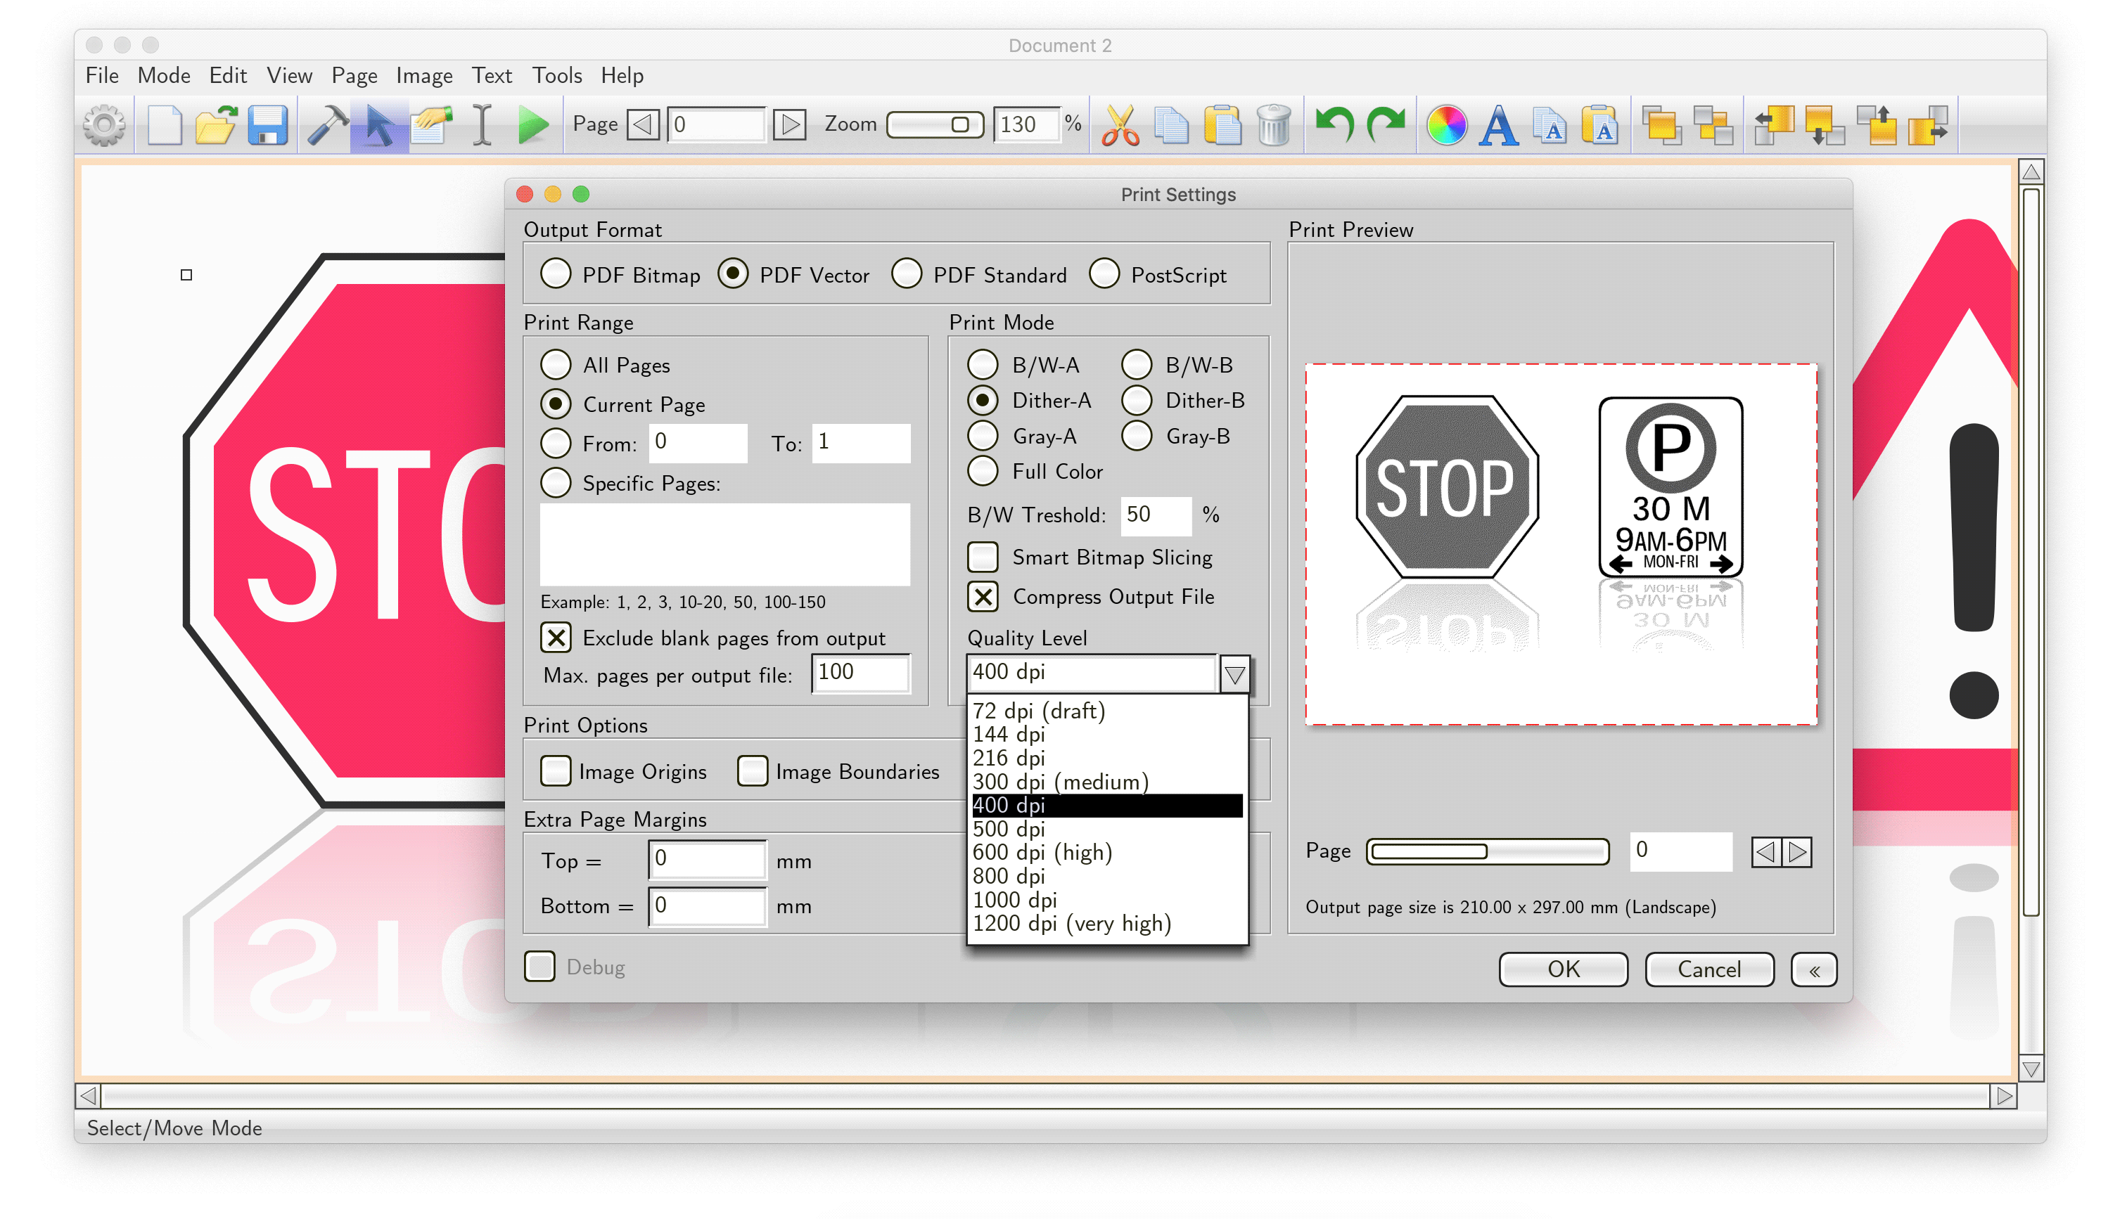Click the bring forward icon

(x=1929, y=126)
